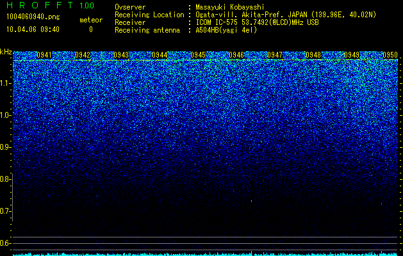Click the 0.9 frequency axis label
The height and width of the screenshot is (256, 403).
(5, 147)
